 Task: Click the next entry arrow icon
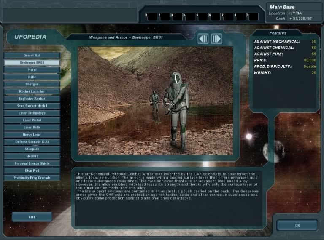pyautogui.click(x=216, y=39)
